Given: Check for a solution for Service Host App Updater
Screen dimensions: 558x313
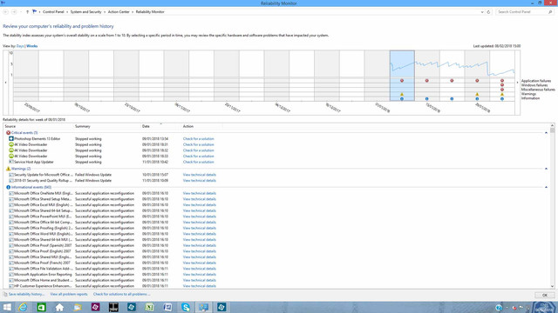Looking at the screenshot, I should tap(199, 162).
